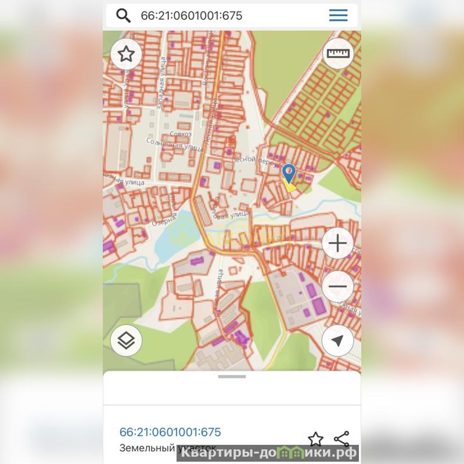Open the map layers selector

coord(127,341)
